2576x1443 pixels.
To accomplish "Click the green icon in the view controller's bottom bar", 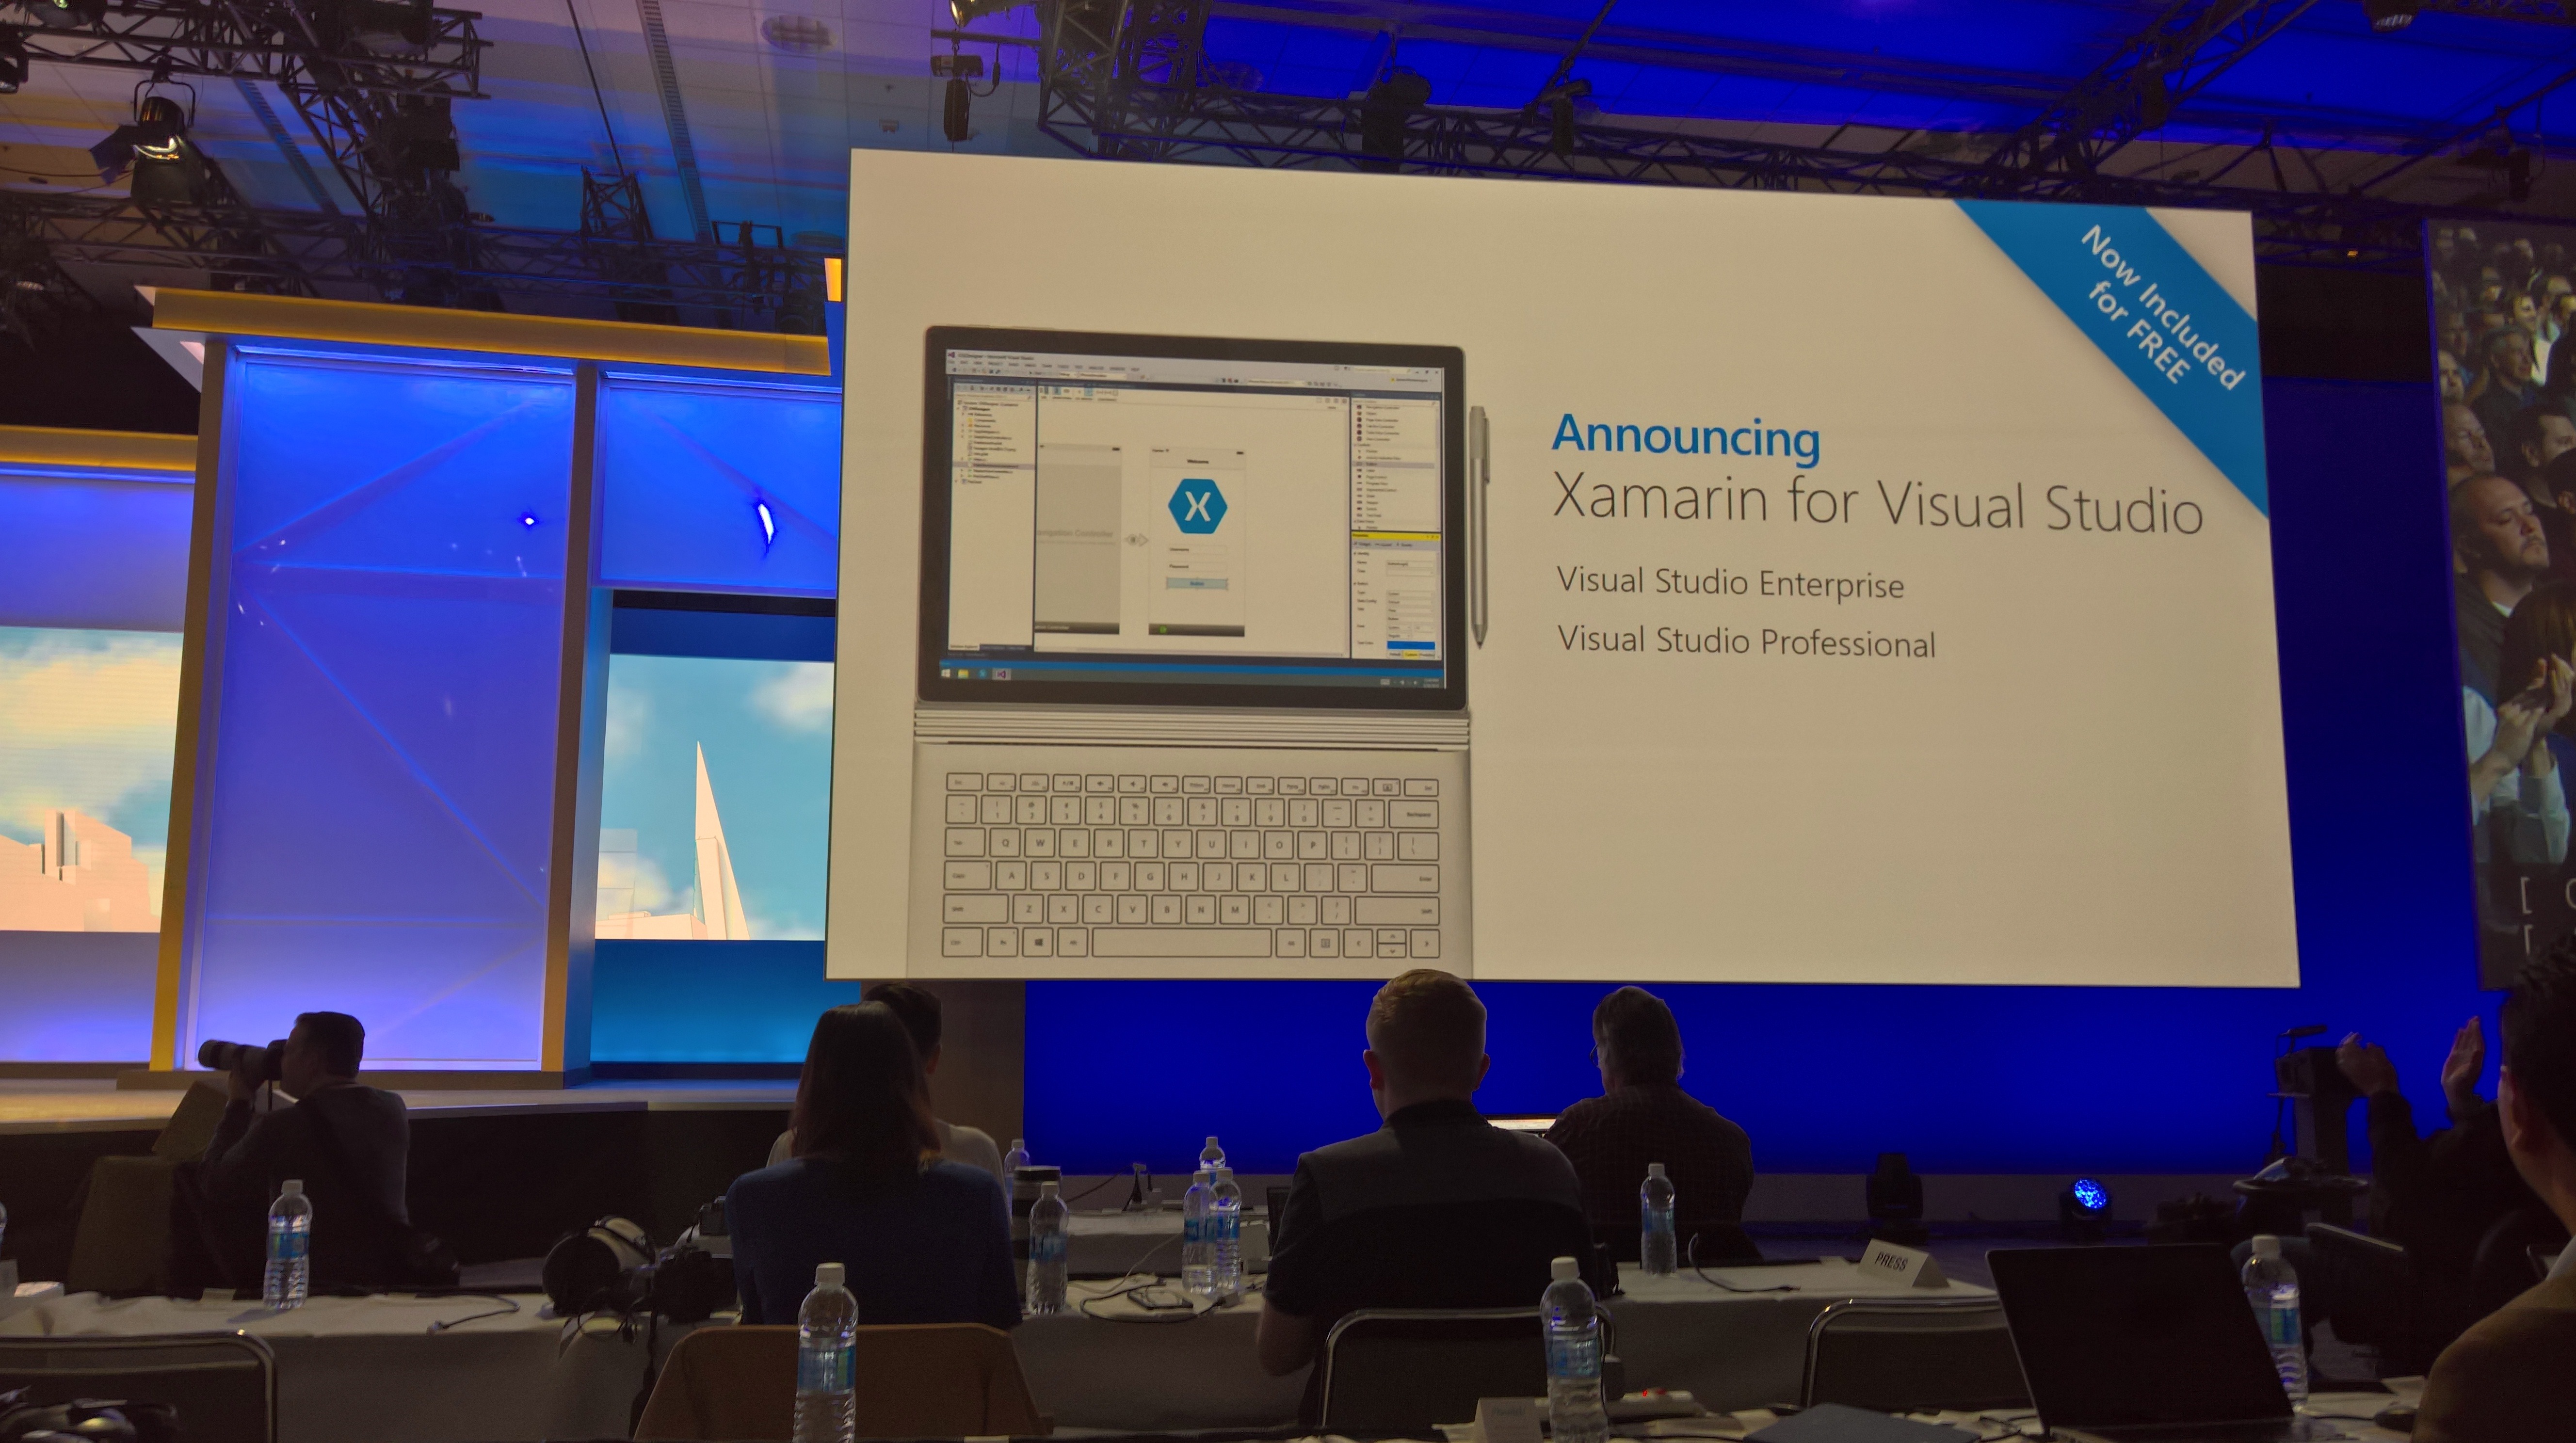I will (x=1162, y=630).
